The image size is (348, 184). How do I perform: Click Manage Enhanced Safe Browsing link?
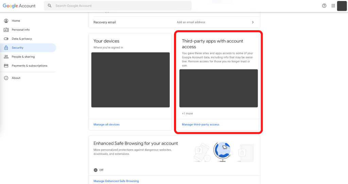coord(116,181)
